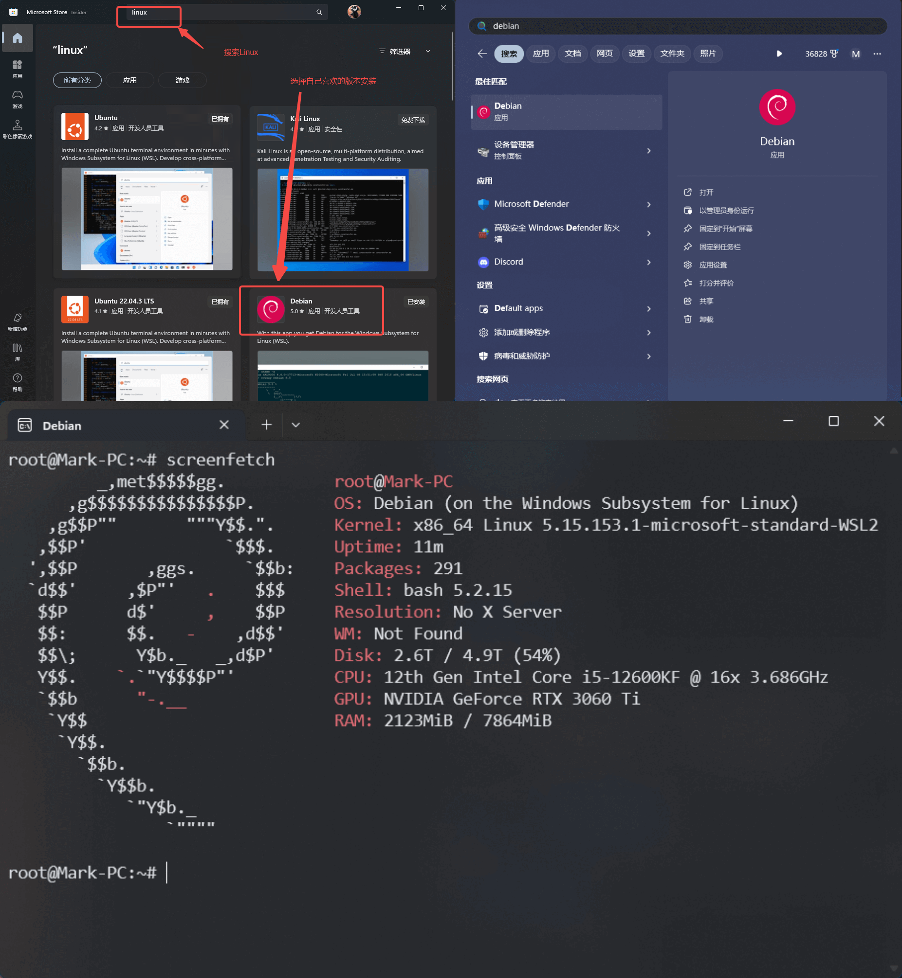This screenshot has width=902, height=978.
Task: Switch to Photos tab in search panel
Action: pos(708,53)
